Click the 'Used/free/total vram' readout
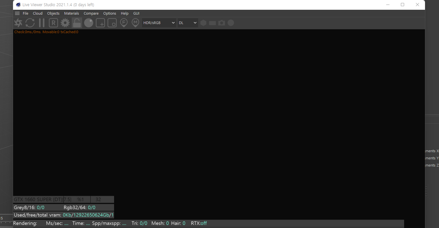The width and height of the screenshot is (439, 228). click(x=64, y=215)
